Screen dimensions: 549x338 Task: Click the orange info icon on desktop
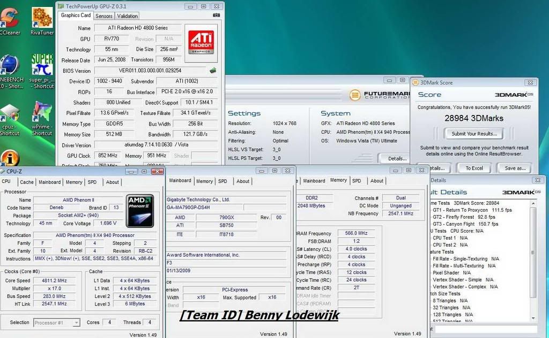pos(10,158)
